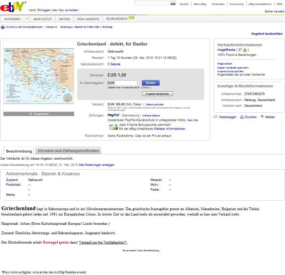Click Vergrößern to enlarge the image
This screenshot has height=275, width=285.
(x=39, y=114)
